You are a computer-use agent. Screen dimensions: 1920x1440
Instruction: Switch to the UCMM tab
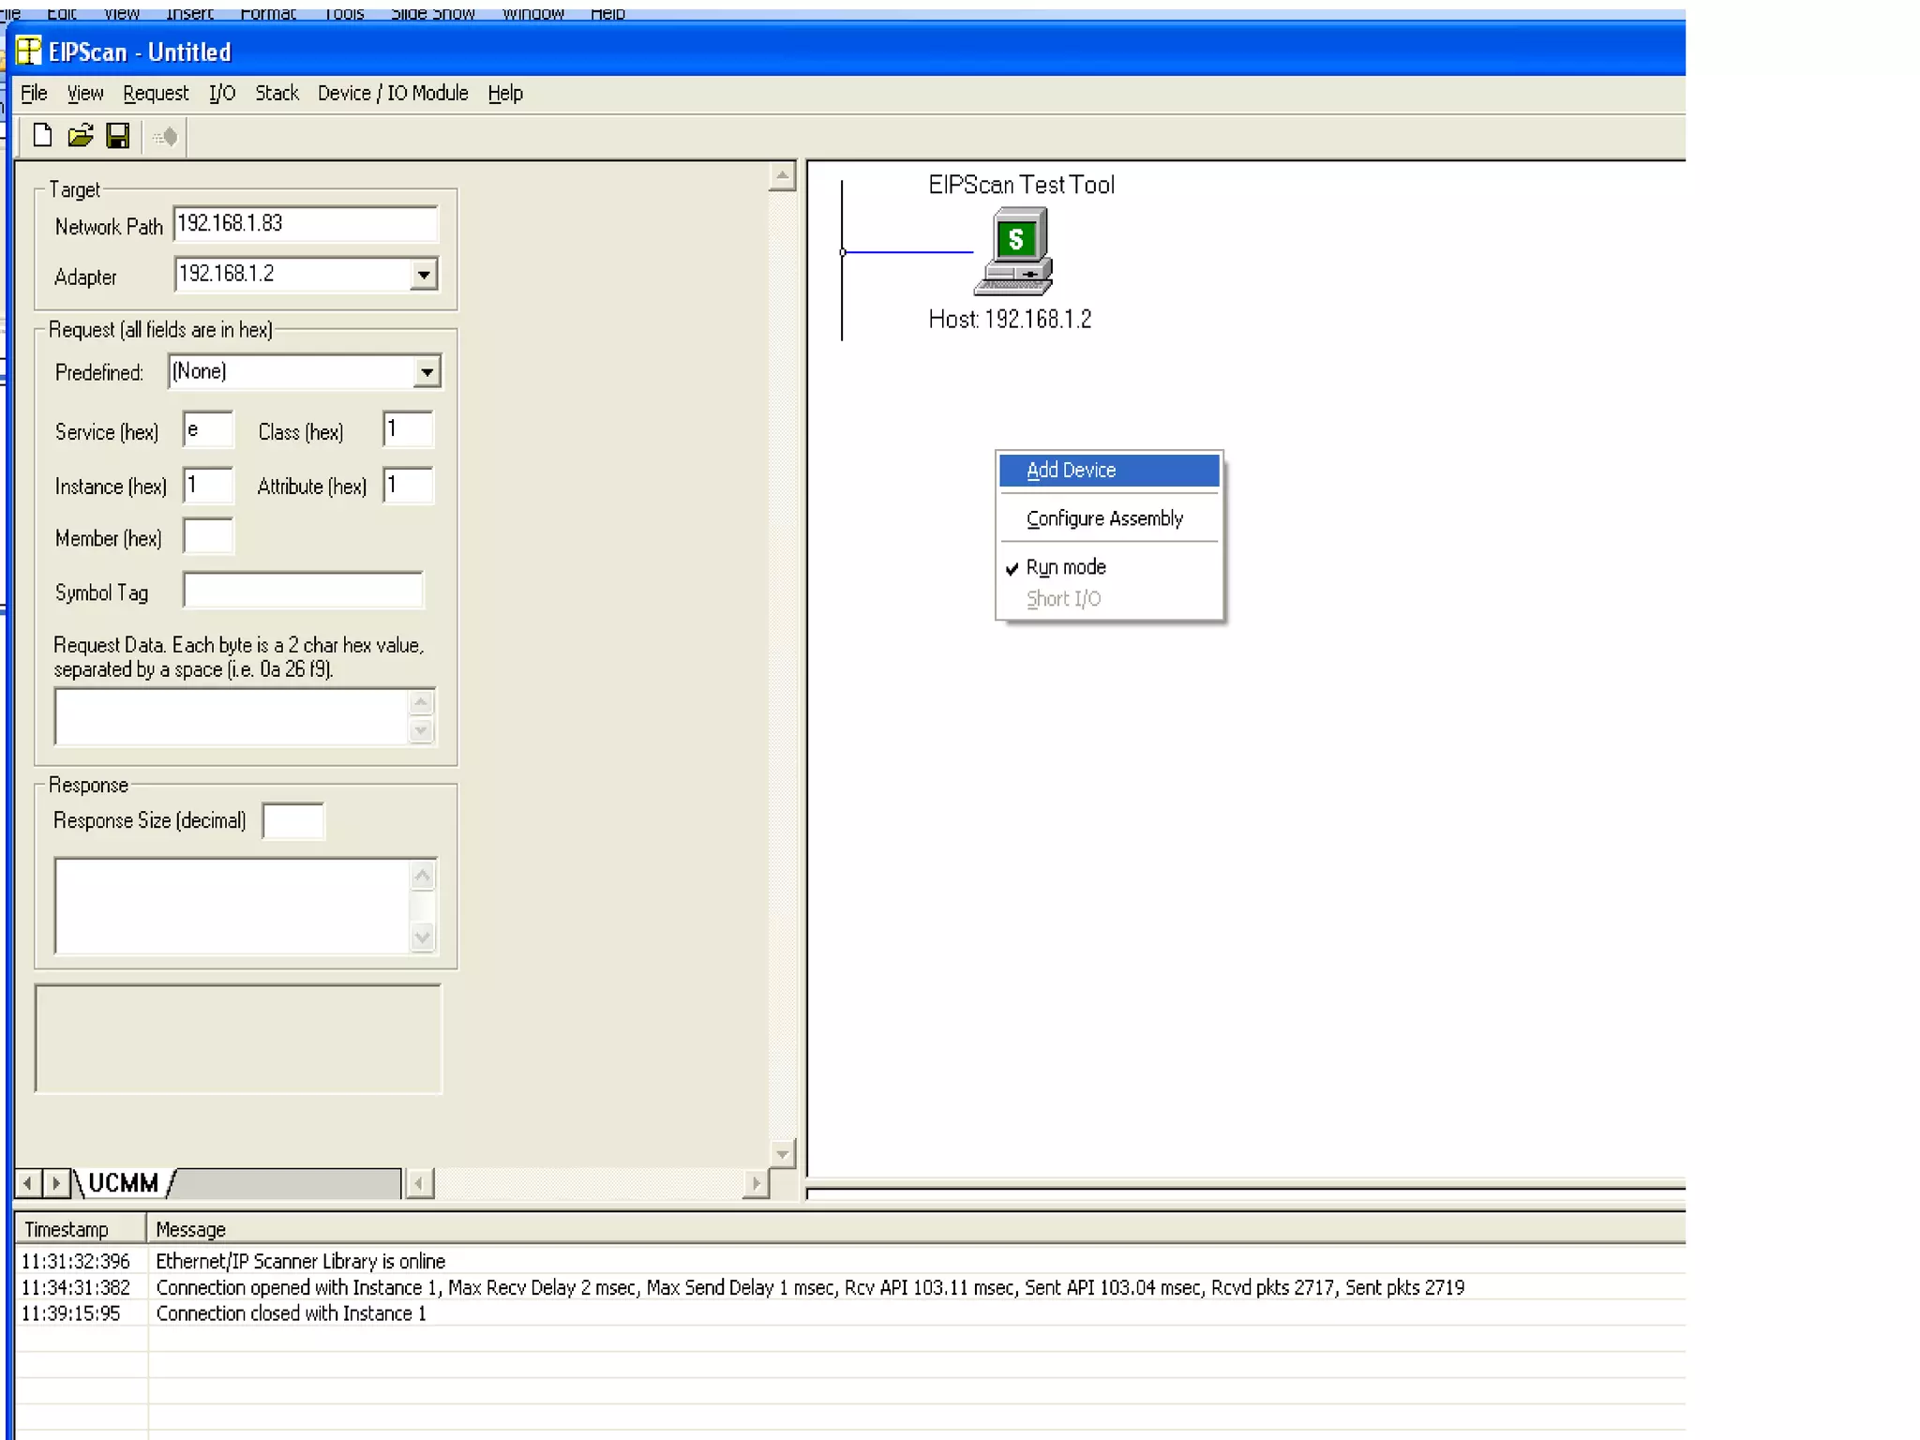click(x=123, y=1183)
